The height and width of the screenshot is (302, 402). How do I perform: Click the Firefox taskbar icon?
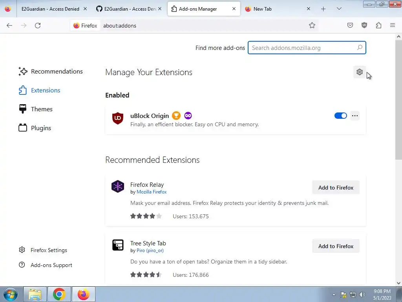coord(84,294)
